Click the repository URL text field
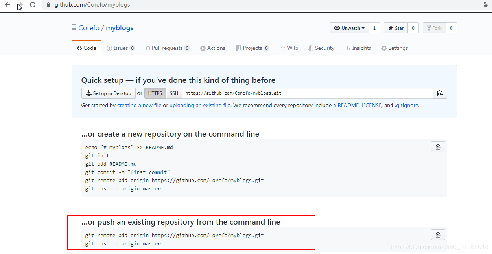This screenshot has width=492, height=254. coord(307,93)
